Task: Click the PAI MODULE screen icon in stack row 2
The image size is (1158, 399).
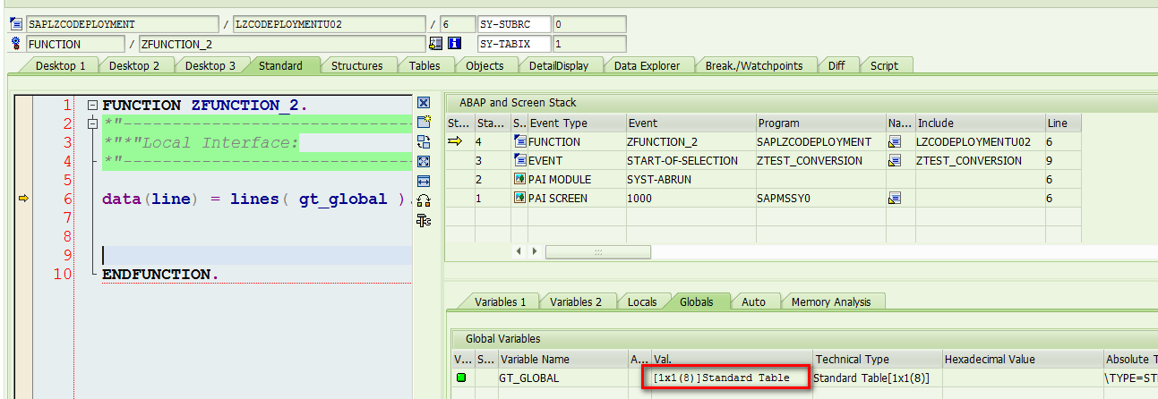Action: 520,179
